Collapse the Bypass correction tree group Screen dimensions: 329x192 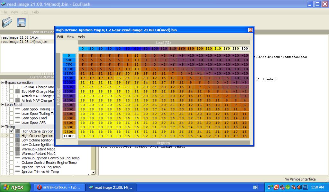pos(3,83)
